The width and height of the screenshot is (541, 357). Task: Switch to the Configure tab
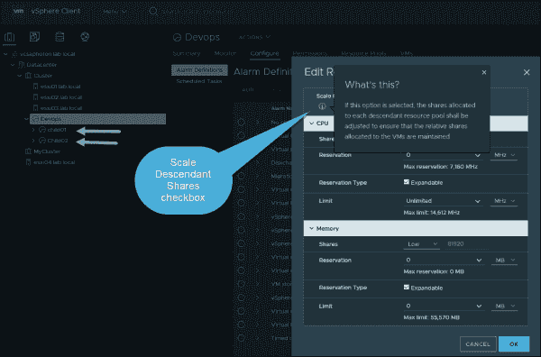coord(264,53)
